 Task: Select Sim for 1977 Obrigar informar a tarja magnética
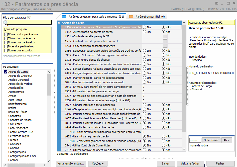click(x=145, y=105)
